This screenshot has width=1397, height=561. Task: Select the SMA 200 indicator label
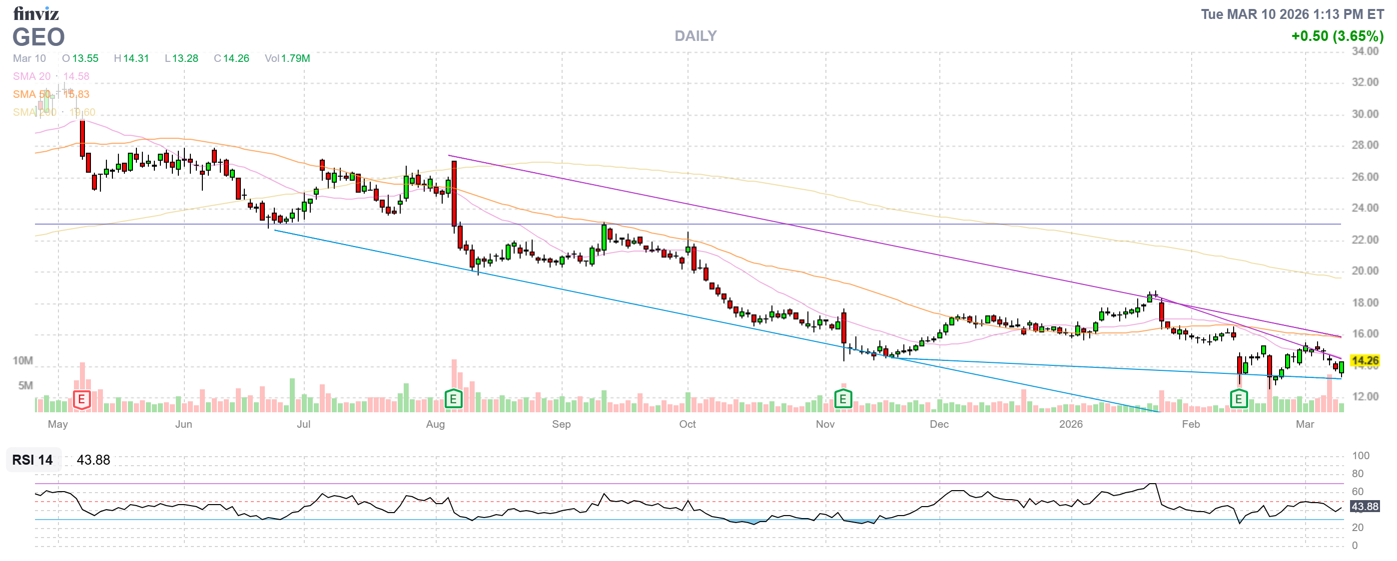34,112
